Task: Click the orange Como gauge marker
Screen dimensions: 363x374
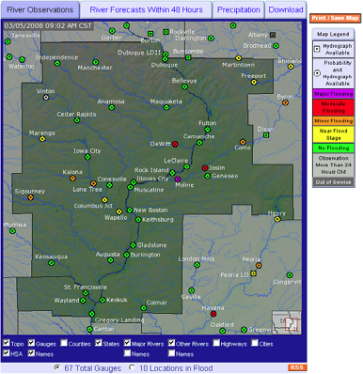Action: pos(243,142)
